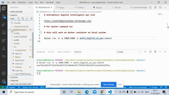
Task: Open the Run and Debug view
Action: [4, 24]
